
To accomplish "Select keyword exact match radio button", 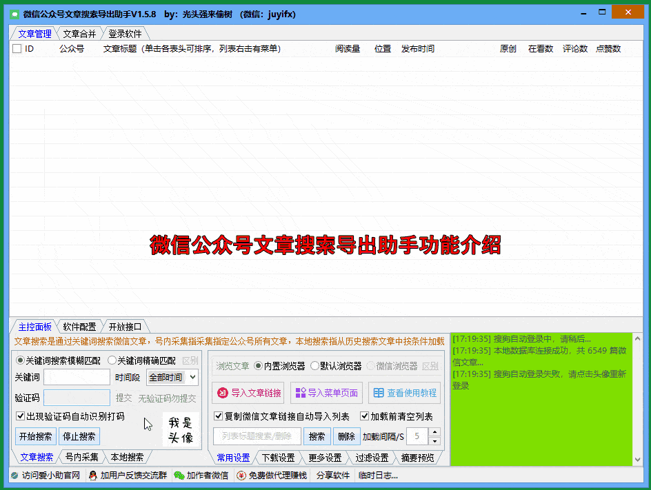I will tap(112, 360).
